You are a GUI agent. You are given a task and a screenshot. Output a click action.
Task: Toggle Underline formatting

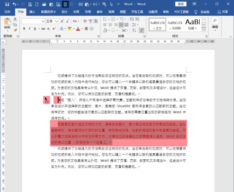pyautogui.click(x=35, y=29)
